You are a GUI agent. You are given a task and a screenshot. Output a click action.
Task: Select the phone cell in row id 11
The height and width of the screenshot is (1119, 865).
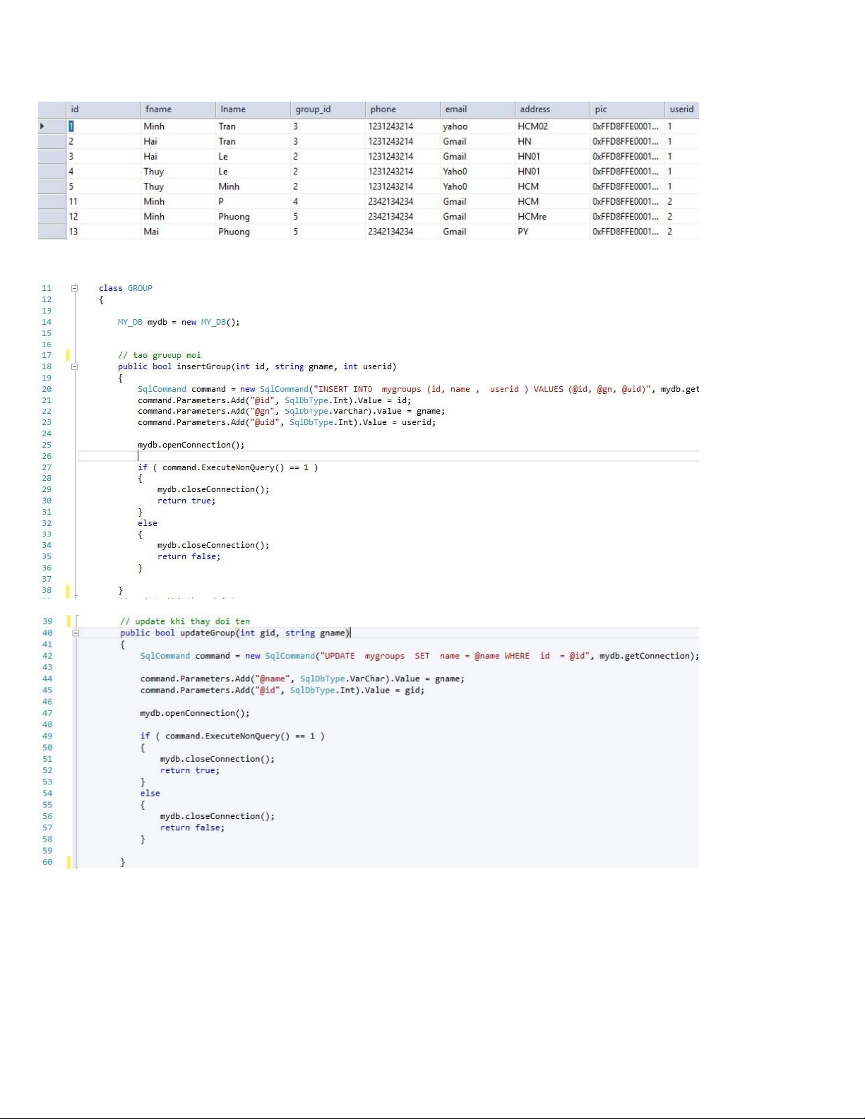402,202
